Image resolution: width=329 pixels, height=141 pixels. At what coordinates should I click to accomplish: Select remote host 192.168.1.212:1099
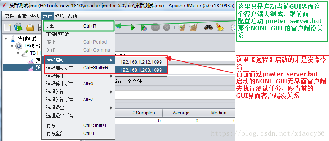point(141,62)
